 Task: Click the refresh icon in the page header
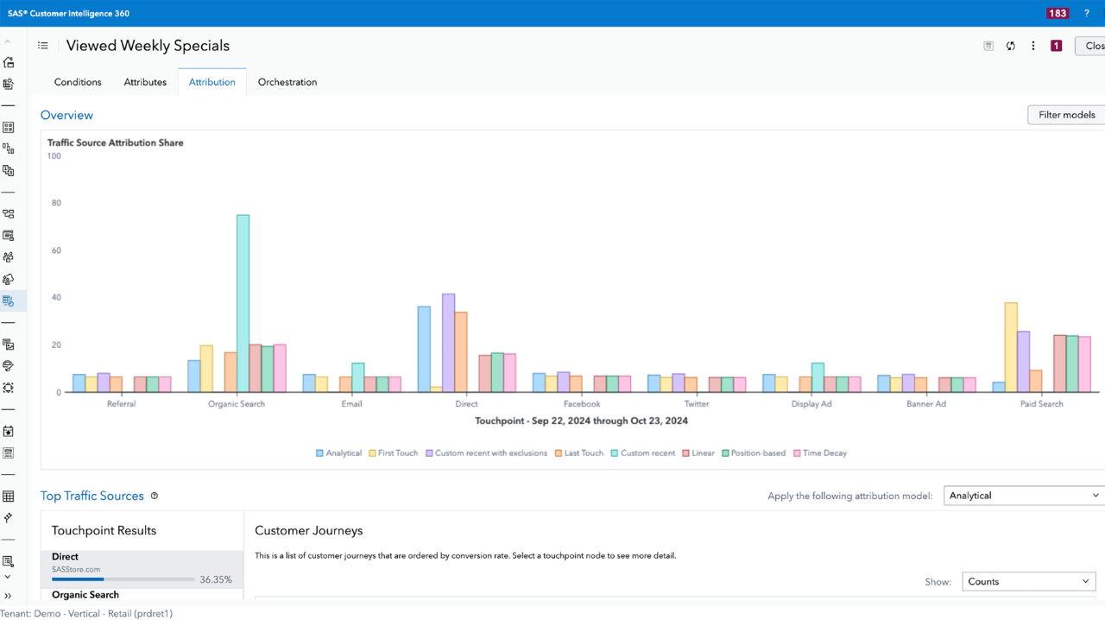click(x=1011, y=46)
